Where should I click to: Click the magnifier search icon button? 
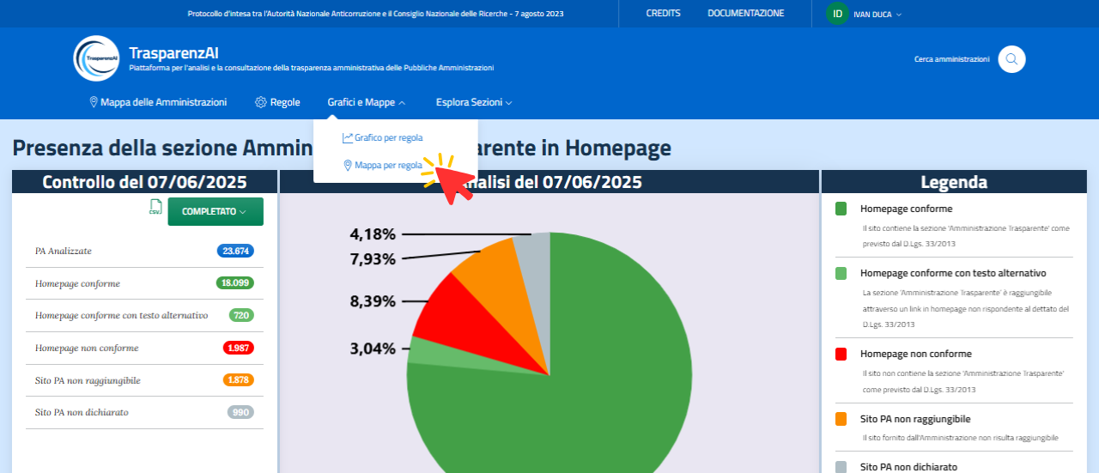[1011, 59]
